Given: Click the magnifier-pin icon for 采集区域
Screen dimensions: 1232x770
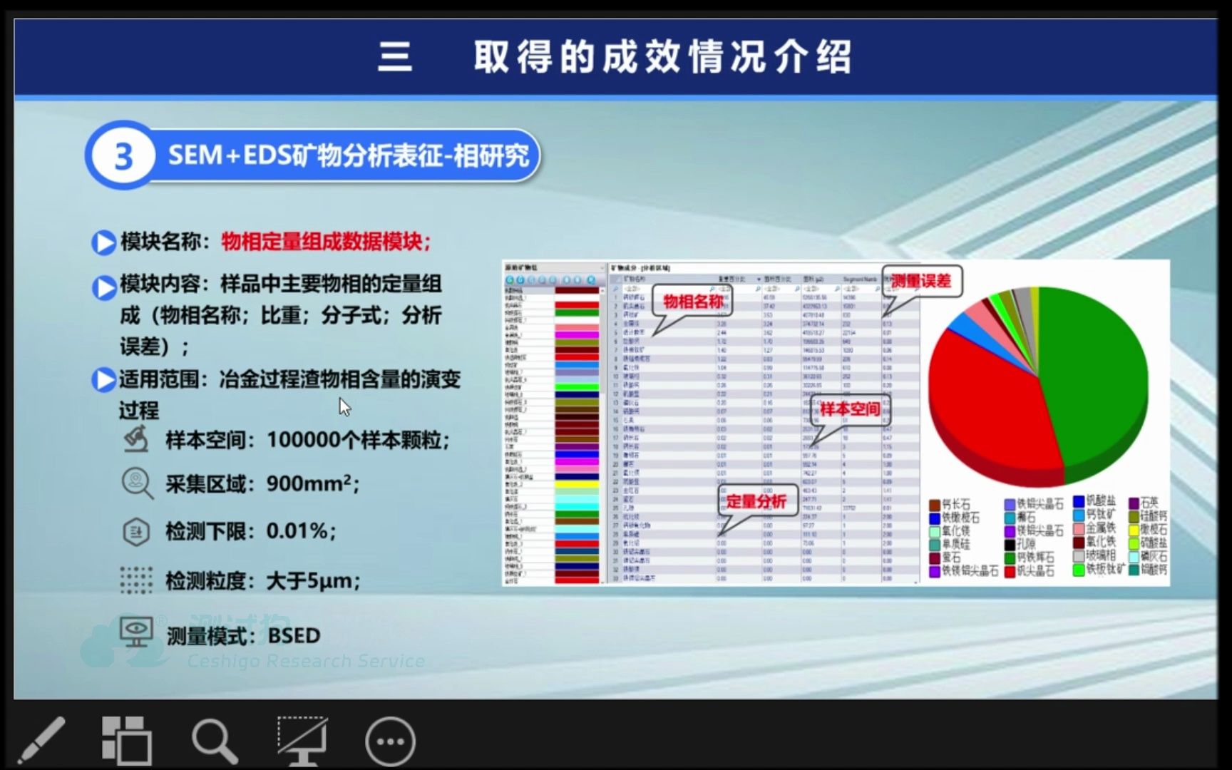Looking at the screenshot, I should click(x=137, y=483).
